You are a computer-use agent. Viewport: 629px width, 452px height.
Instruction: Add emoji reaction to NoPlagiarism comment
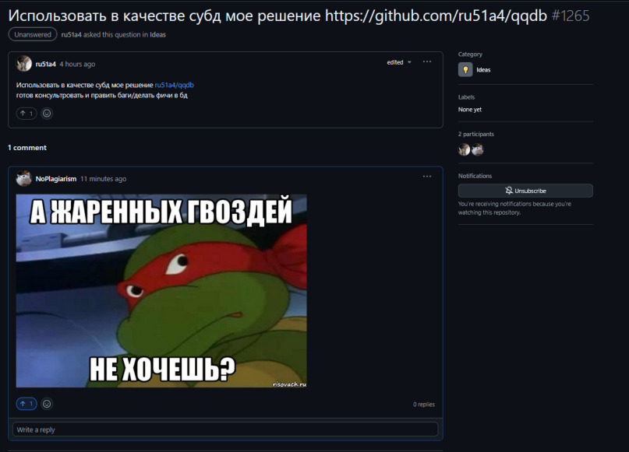[47, 404]
